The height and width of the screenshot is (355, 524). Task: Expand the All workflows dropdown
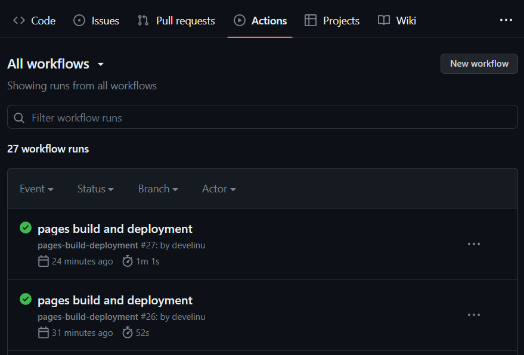[55, 64]
